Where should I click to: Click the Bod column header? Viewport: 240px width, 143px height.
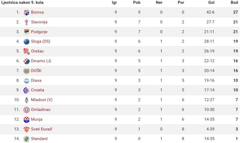tap(234, 2)
